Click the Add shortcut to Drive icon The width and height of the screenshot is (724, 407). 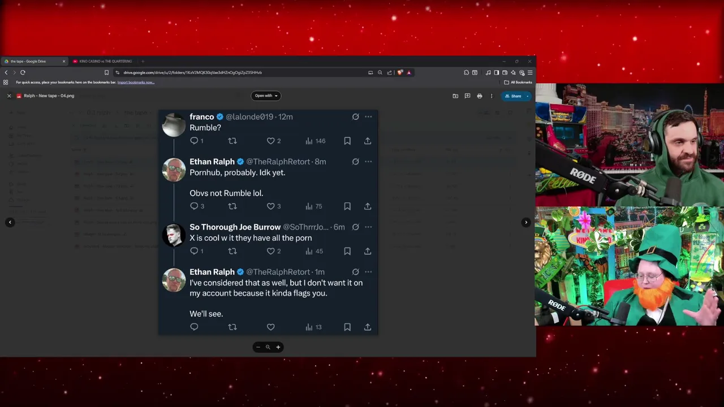point(455,96)
